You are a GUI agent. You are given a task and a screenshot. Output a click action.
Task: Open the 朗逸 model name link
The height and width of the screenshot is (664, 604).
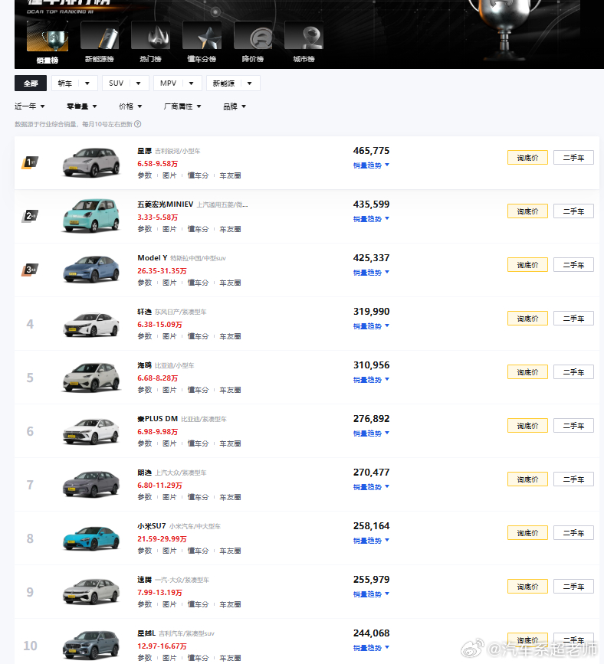(x=145, y=473)
